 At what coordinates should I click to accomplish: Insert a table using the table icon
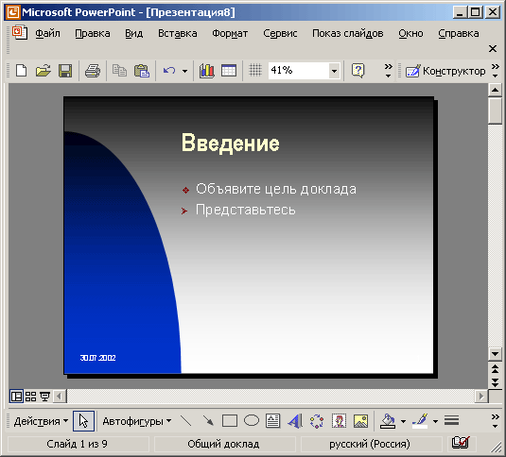point(229,71)
